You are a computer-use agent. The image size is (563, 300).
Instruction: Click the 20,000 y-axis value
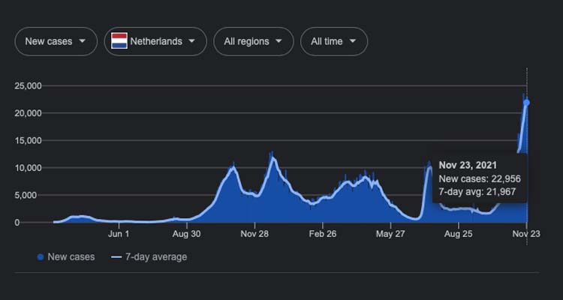(28, 113)
